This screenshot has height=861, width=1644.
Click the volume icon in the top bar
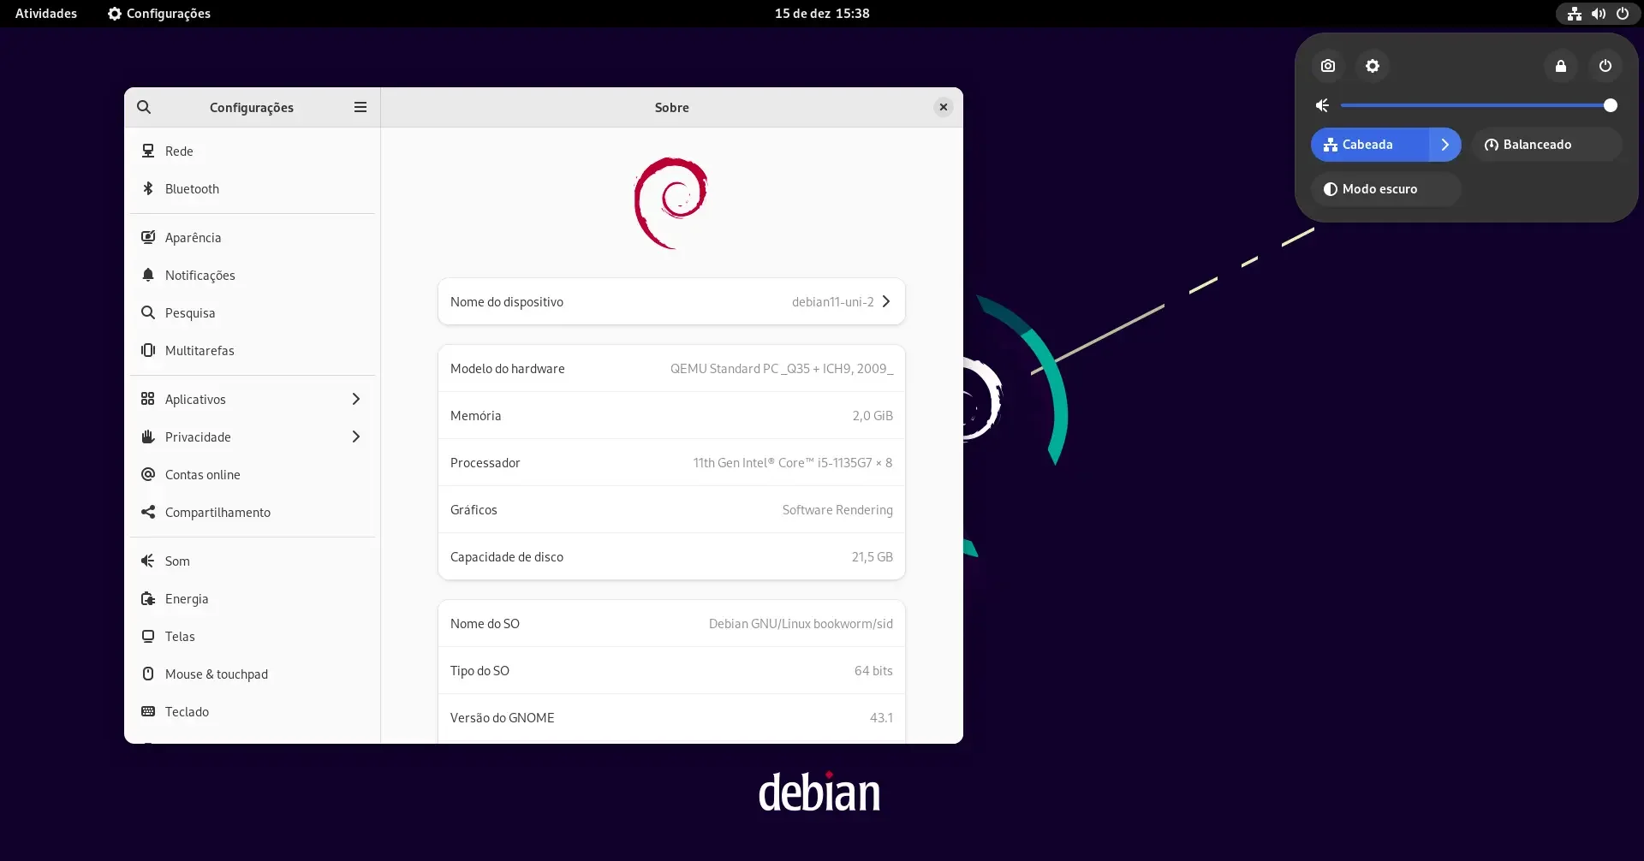tap(1599, 14)
